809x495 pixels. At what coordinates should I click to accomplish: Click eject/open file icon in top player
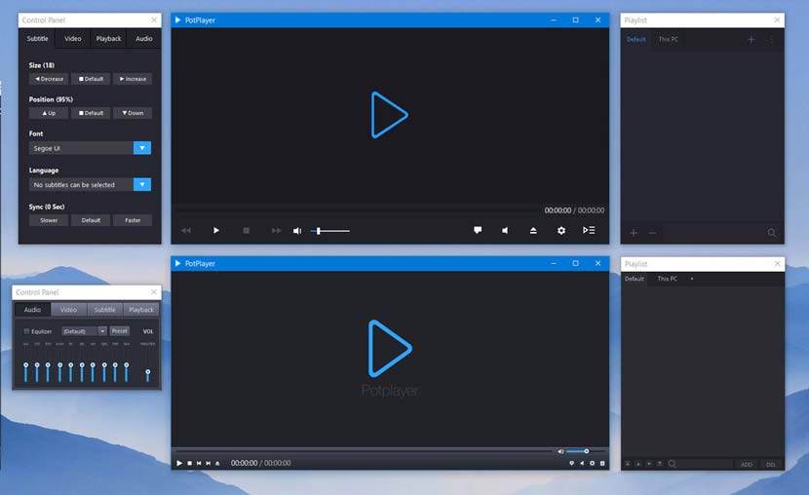coord(533,231)
